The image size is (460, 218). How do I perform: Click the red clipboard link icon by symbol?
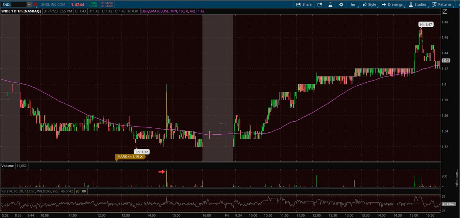pos(36,5)
